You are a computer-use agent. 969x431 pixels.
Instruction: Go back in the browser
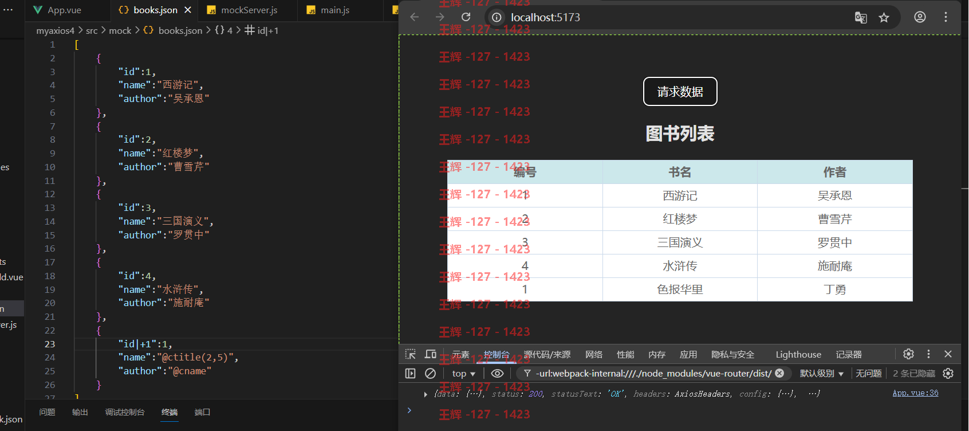tap(415, 17)
